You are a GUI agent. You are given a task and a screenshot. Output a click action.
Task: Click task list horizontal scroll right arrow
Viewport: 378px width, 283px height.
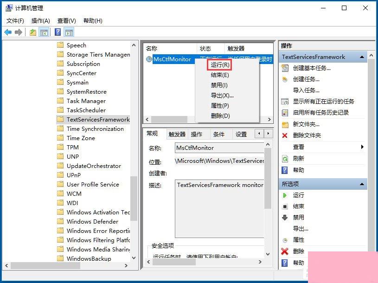[269, 119]
